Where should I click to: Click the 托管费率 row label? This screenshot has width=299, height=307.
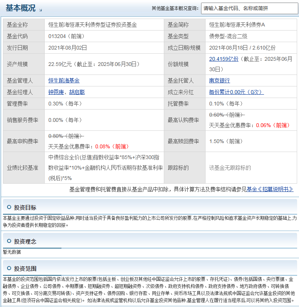(178, 104)
